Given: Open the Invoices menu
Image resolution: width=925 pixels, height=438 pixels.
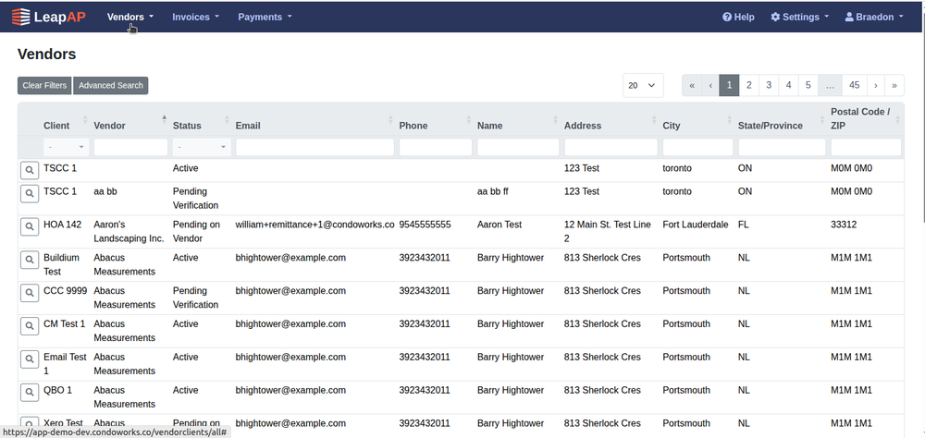Looking at the screenshot, I should pyautogui.click(x=196, y=18).
